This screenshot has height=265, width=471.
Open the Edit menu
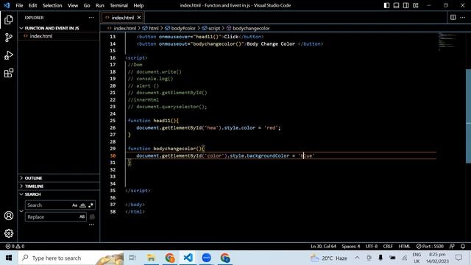click(x=32, y=5)
